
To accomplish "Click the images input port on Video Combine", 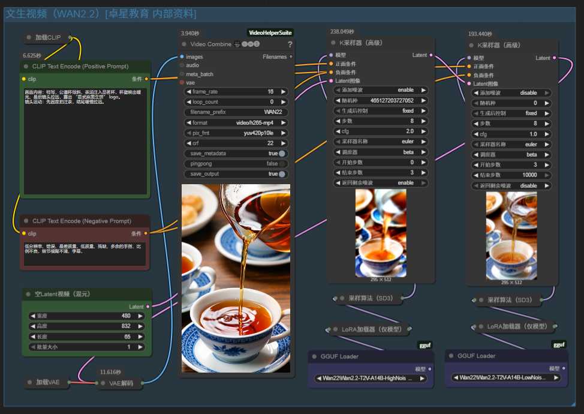I will [x=182, y=57].
